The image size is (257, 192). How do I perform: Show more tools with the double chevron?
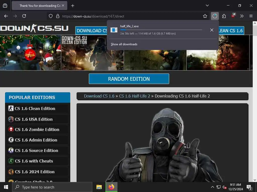pyautogui.click(x=242, y=16)
